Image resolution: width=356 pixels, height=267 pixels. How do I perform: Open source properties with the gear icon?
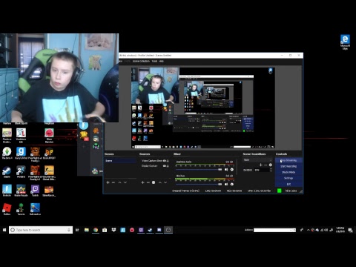point(154,182)
